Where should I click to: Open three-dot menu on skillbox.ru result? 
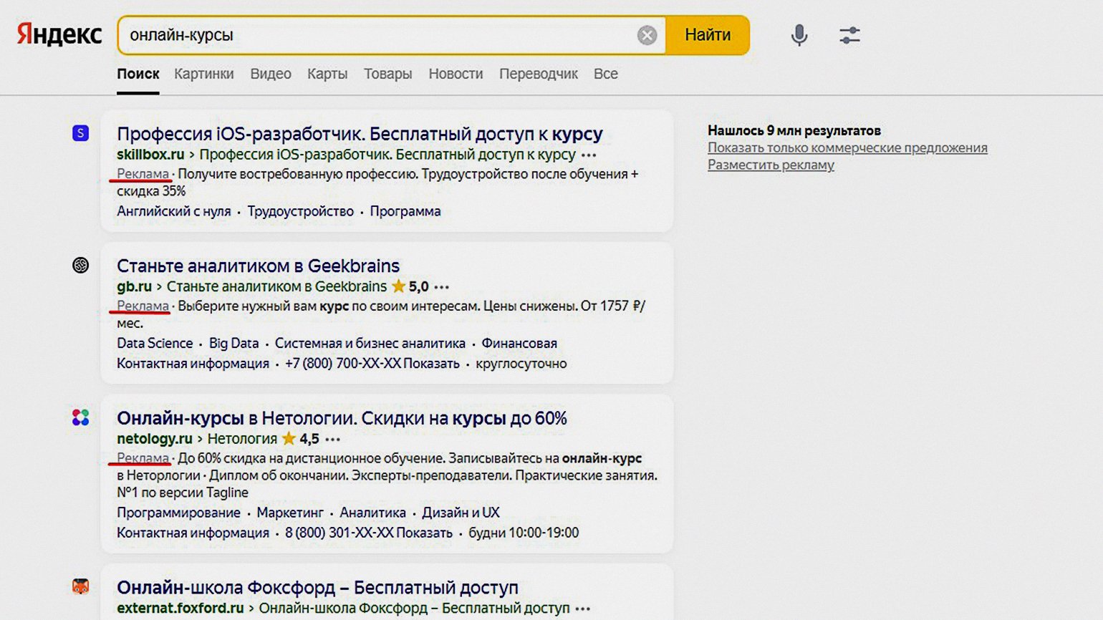click(x=589, y=155)
